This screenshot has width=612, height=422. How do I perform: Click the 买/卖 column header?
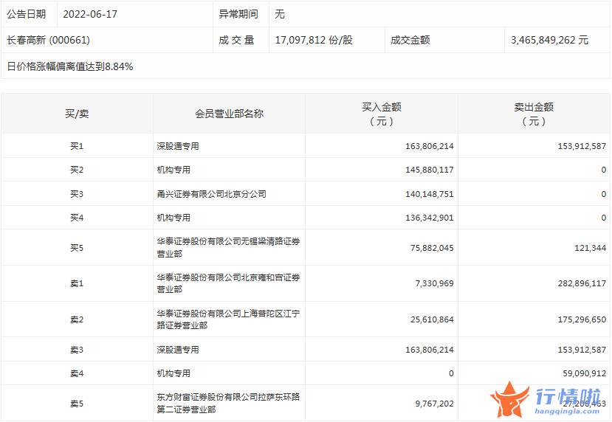tap(77, 114)
